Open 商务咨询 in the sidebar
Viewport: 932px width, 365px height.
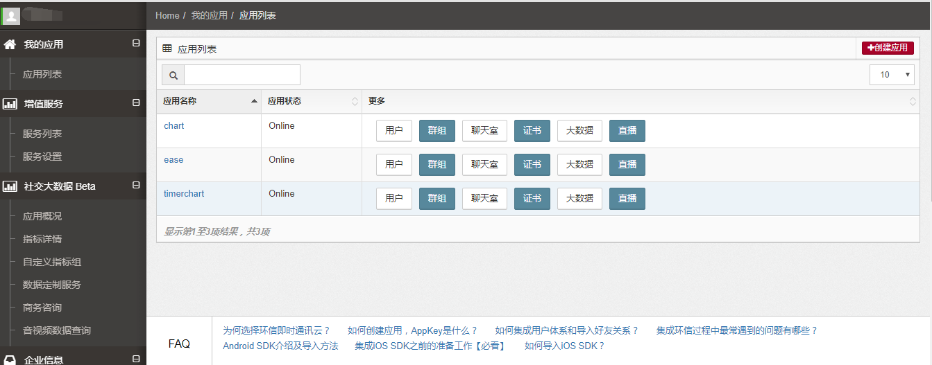coord(42,308)
